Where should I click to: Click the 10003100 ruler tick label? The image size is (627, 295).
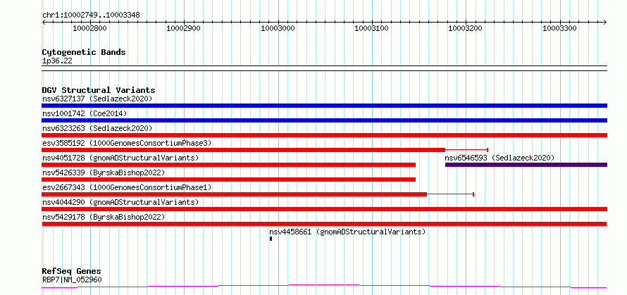click(372, 28)
